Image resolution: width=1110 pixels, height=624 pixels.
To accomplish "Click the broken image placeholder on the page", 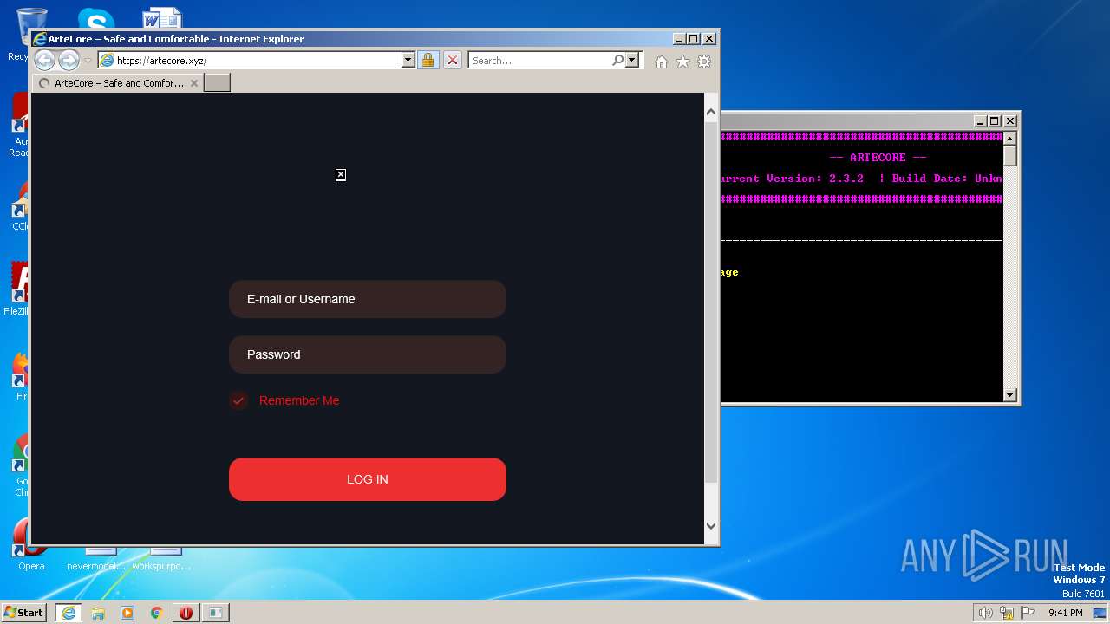I will 341,175.
